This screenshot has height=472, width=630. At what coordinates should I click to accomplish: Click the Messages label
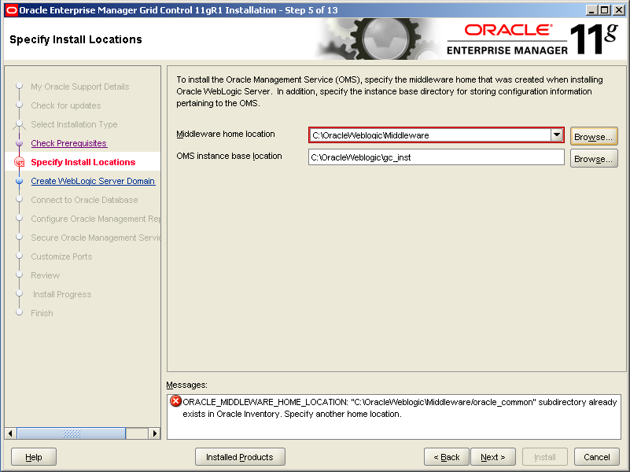187,385
